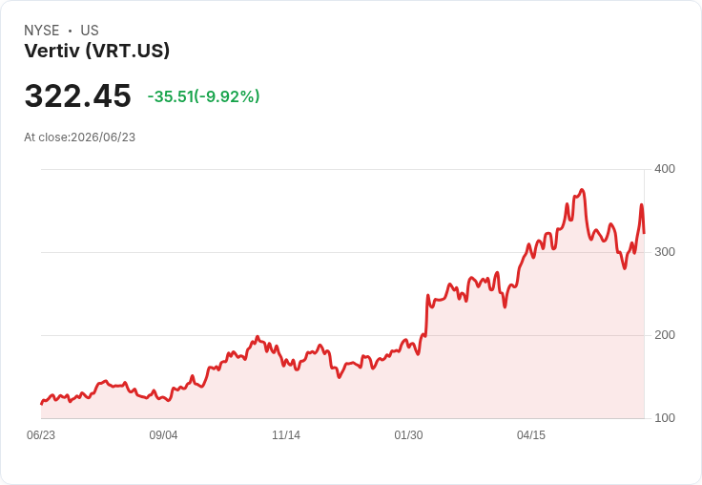This screenshot has width=702, height=485.
Task: Select the NYSE exchange label
Action: (x=42, y=31)
